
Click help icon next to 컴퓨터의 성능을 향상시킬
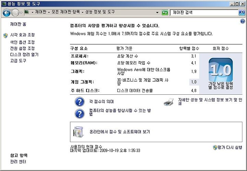[80, 114]
